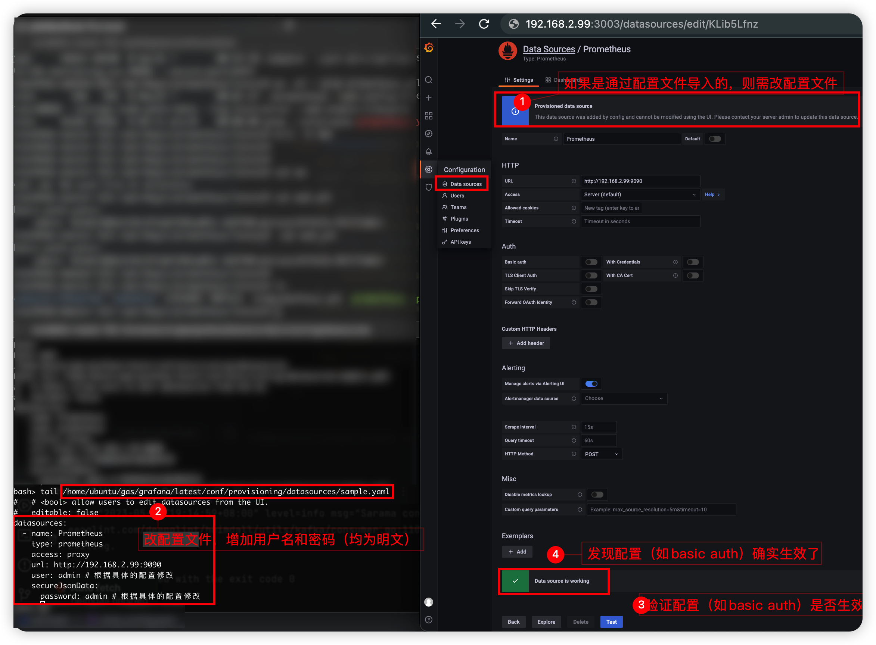Click the plus Create icon in sidebar
876x645 pixels.
428,98
